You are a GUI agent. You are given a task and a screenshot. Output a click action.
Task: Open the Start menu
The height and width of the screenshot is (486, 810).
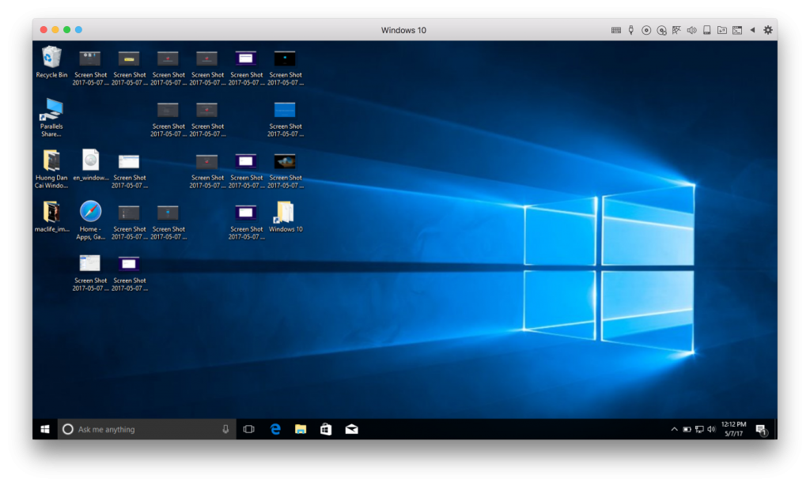45,428
